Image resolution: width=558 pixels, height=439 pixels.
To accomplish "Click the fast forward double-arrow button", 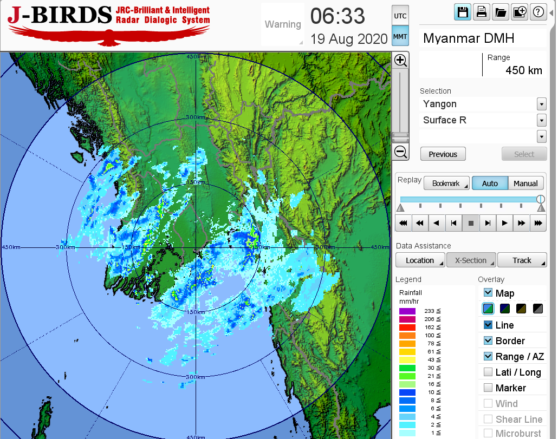I will 521,223.
